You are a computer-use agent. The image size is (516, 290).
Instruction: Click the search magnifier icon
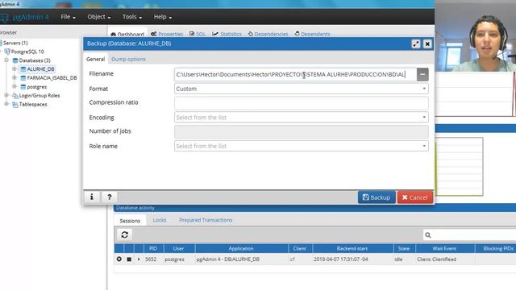pyautogui.click(x=428, y=234)
